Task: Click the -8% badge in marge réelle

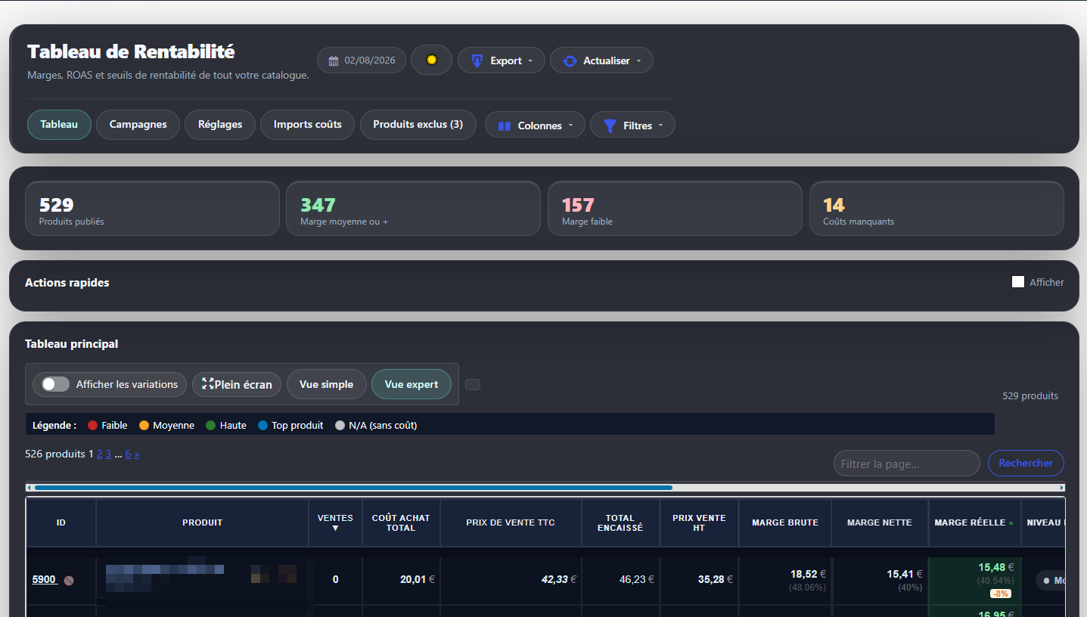Action: (x=1000, y=594)
